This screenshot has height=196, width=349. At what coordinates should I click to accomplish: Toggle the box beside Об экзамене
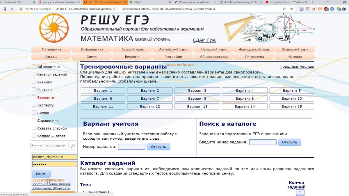click(x=34, y=66)
